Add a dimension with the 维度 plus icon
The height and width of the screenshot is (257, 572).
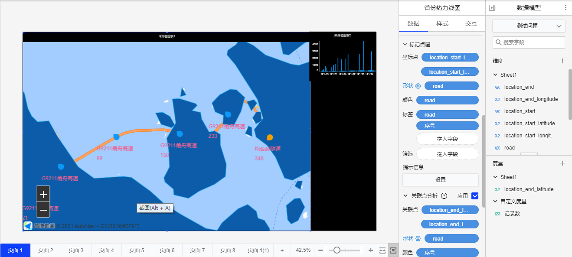tap(562, 61)
